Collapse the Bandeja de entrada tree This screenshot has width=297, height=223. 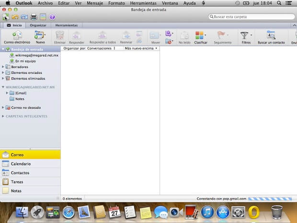(3, 49)
